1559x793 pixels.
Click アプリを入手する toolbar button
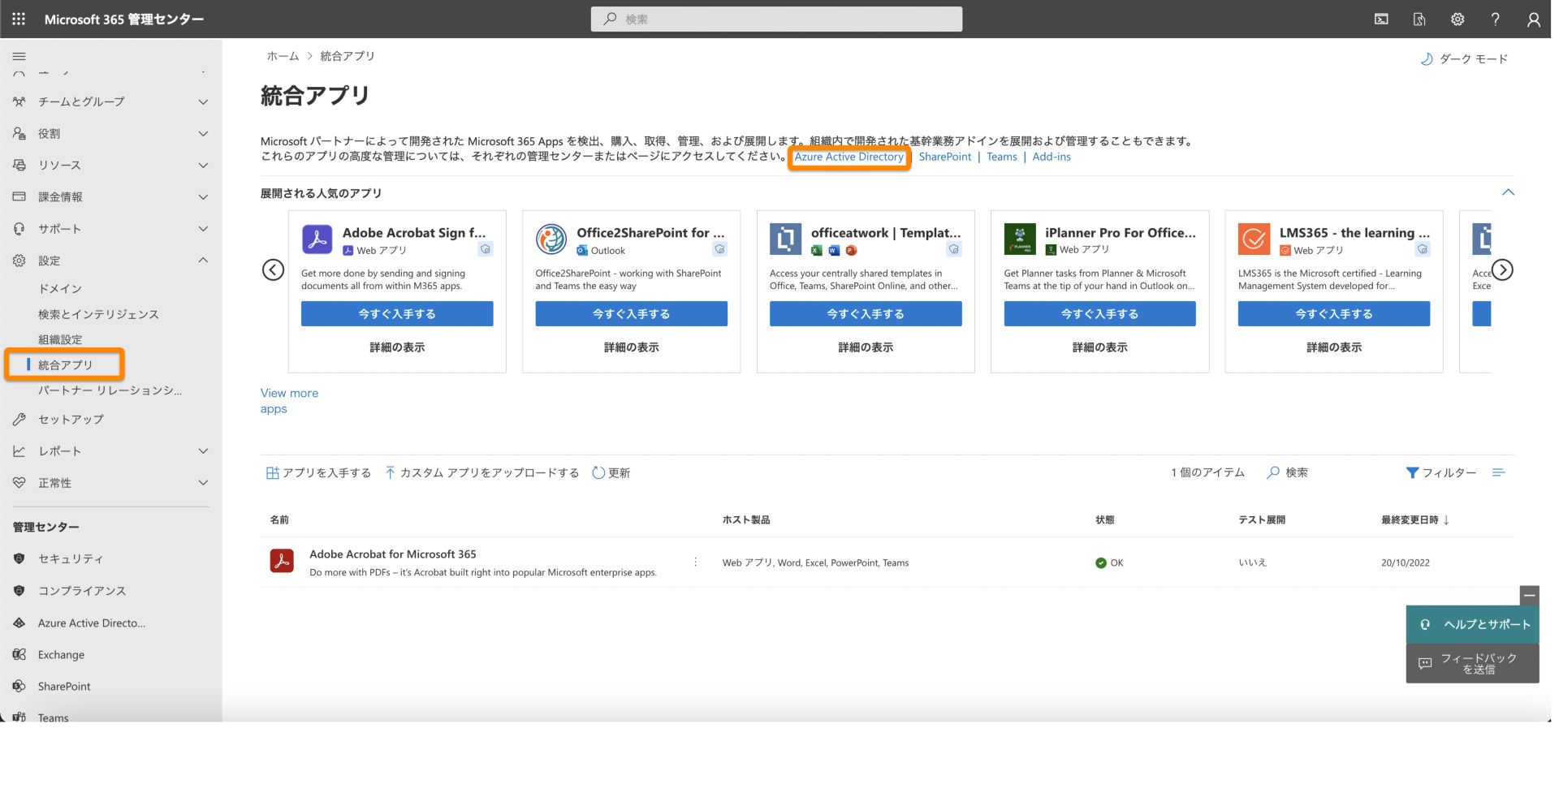coord(318,473)
